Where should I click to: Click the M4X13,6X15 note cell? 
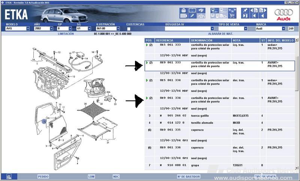[240, 116]
